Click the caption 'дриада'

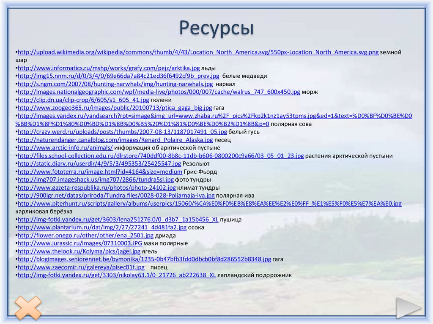click(x=165, y=235)
